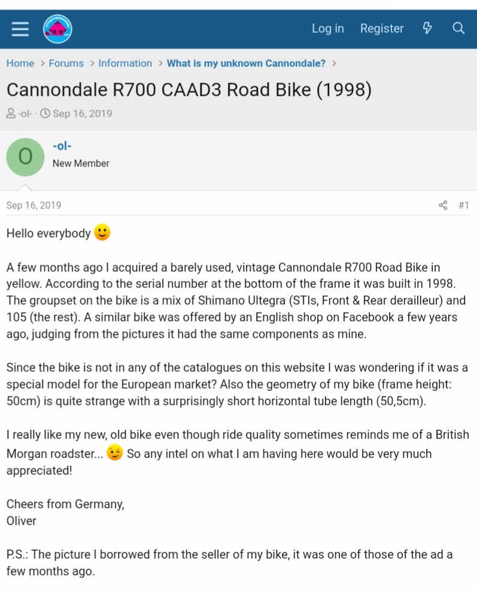
Task: Open What is my unknown Cannondale? link
Action: click(246, 63)
